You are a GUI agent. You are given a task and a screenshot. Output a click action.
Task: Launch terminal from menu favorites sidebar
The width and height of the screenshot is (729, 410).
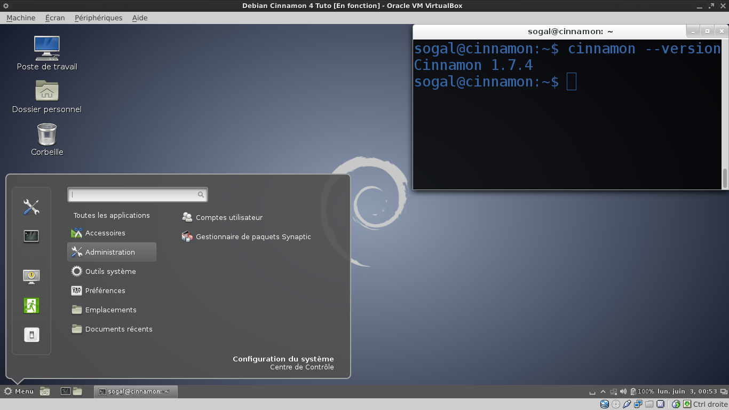pos(31,236)
